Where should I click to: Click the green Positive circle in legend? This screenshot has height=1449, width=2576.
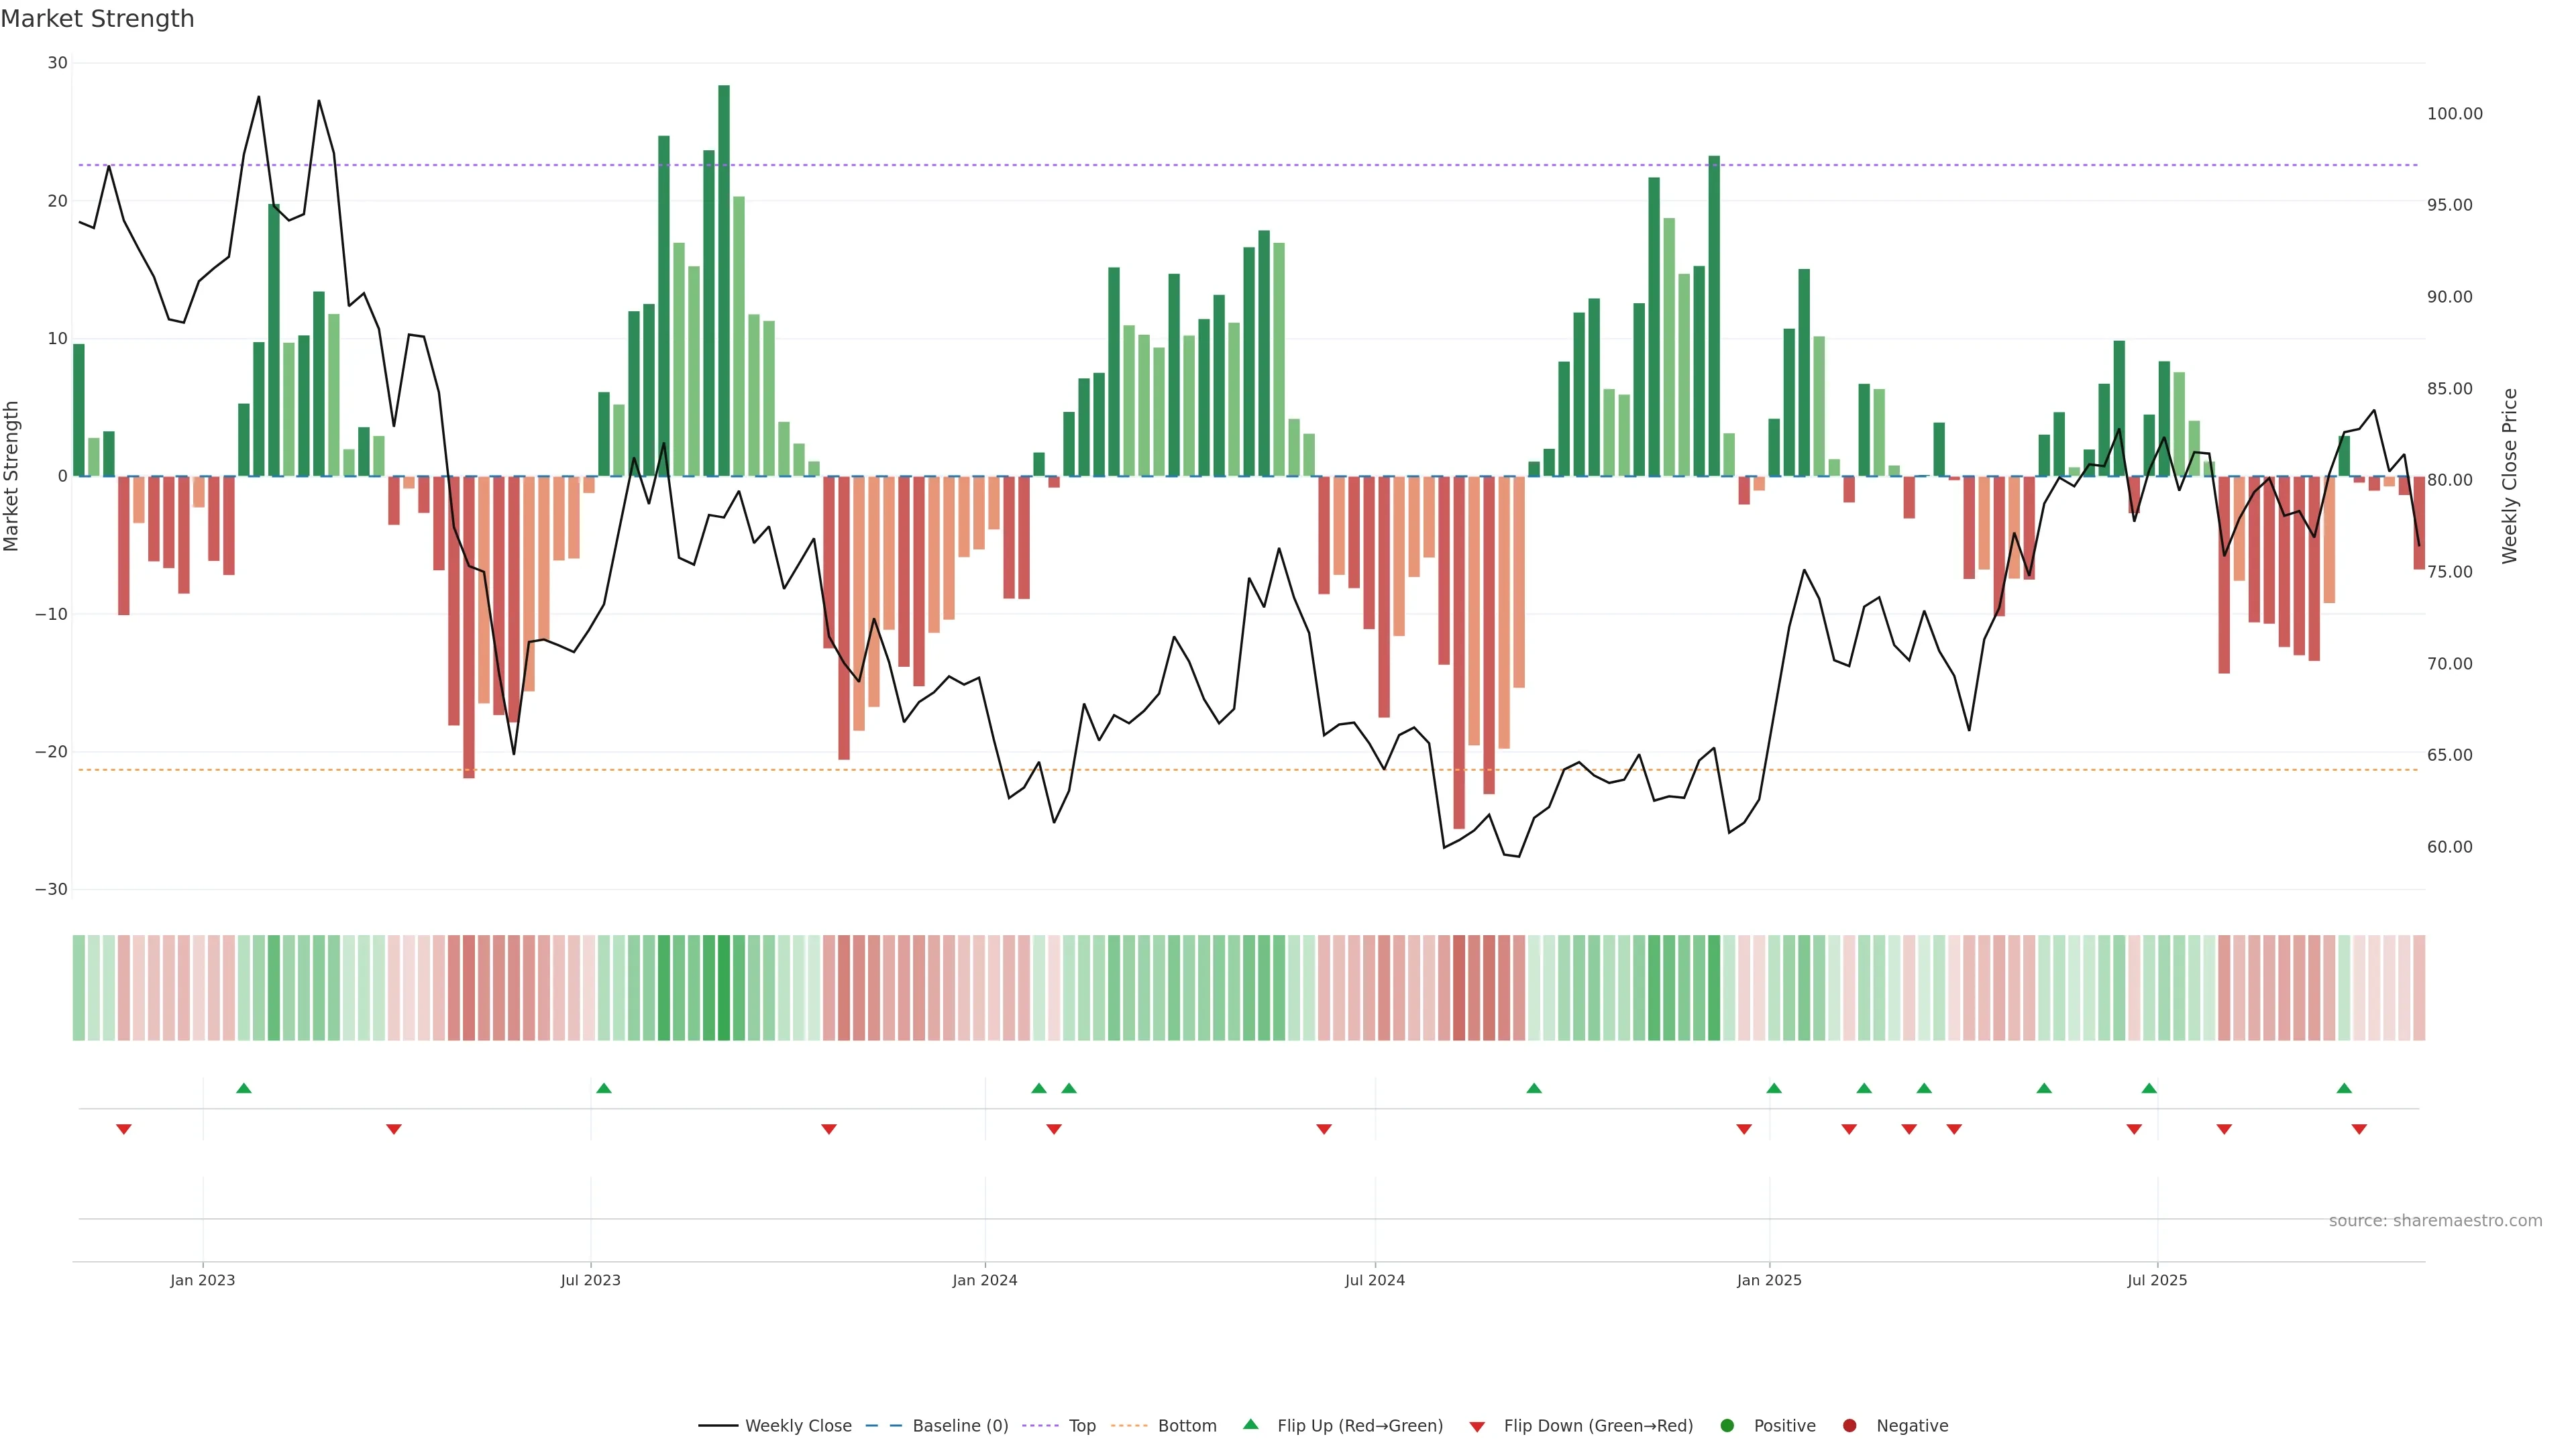pos(1727,1425)
